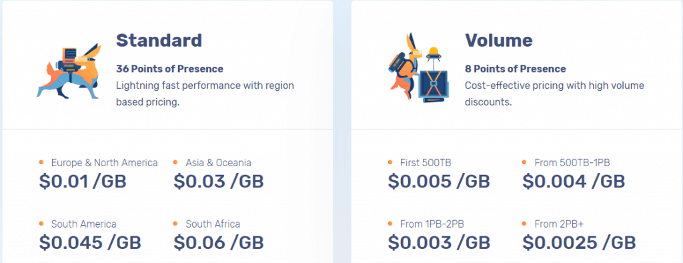Click orange bullet beside Europe & North America
This screenshot has width=683, height=263.
point(41,162)
